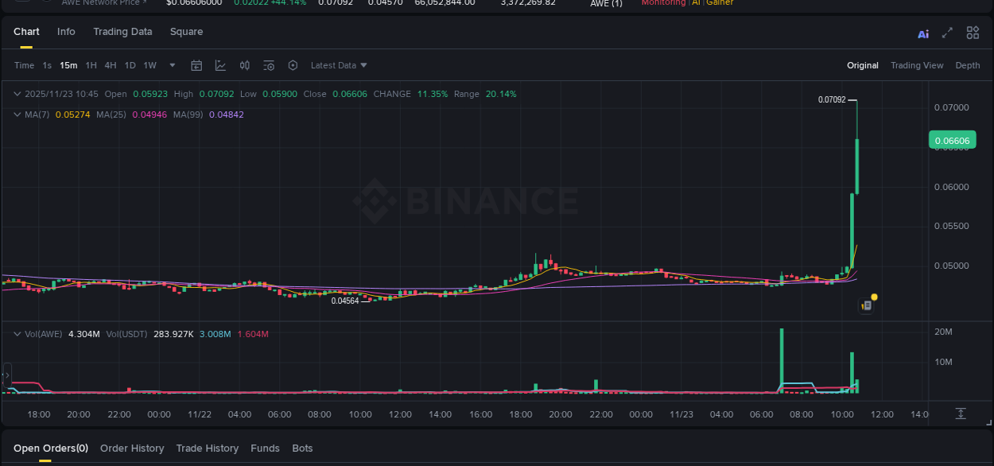The height and width of the screenshot is (466, 994).
Task: Expand chart fullscreen with diagonal arrows icon
Action: pos(947,33)
